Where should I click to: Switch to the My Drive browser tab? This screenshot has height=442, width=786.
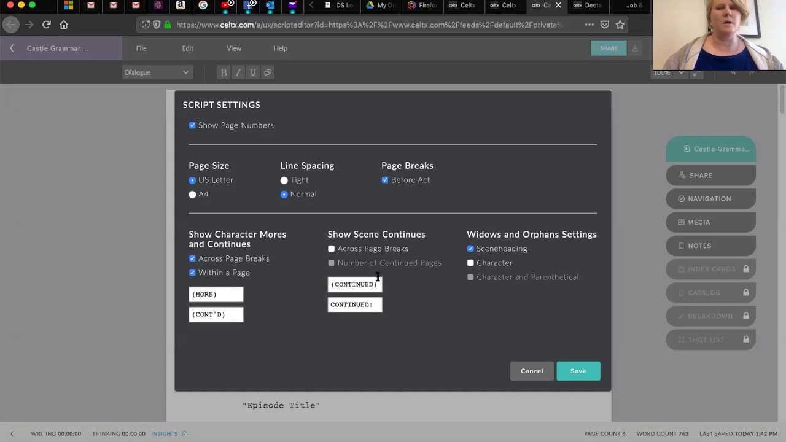coord(380,5)
